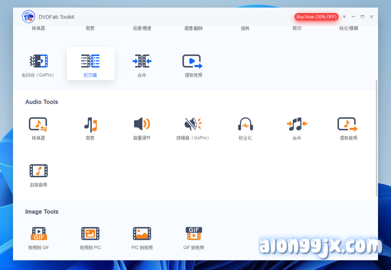Viewport: 391px width, 270px height.
Task: Open the audio 转换器 converter tool
Action: (x=39, y=127)
